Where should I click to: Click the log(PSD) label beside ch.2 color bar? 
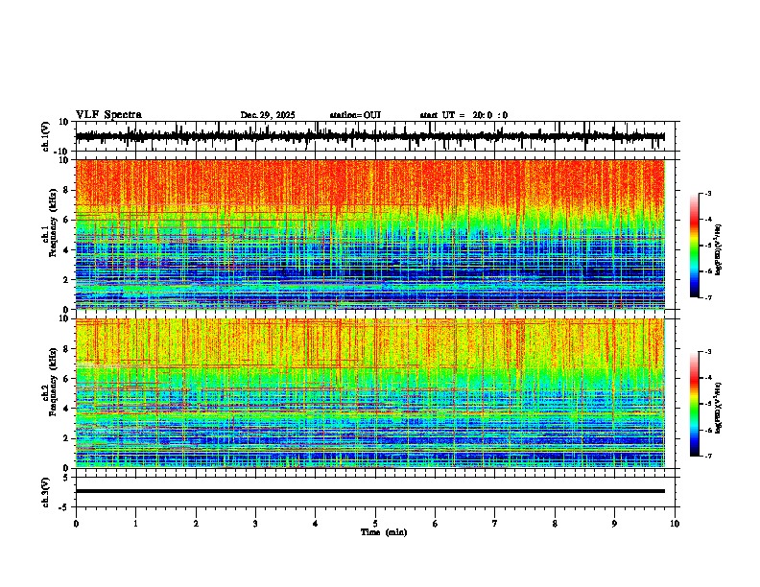coord(718,408)
